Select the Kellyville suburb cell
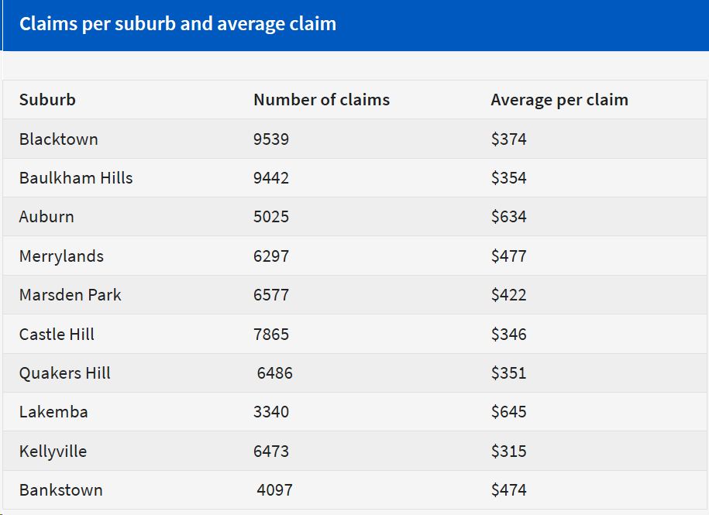Viewport: 709px width, 515px height. click(53, 451)
